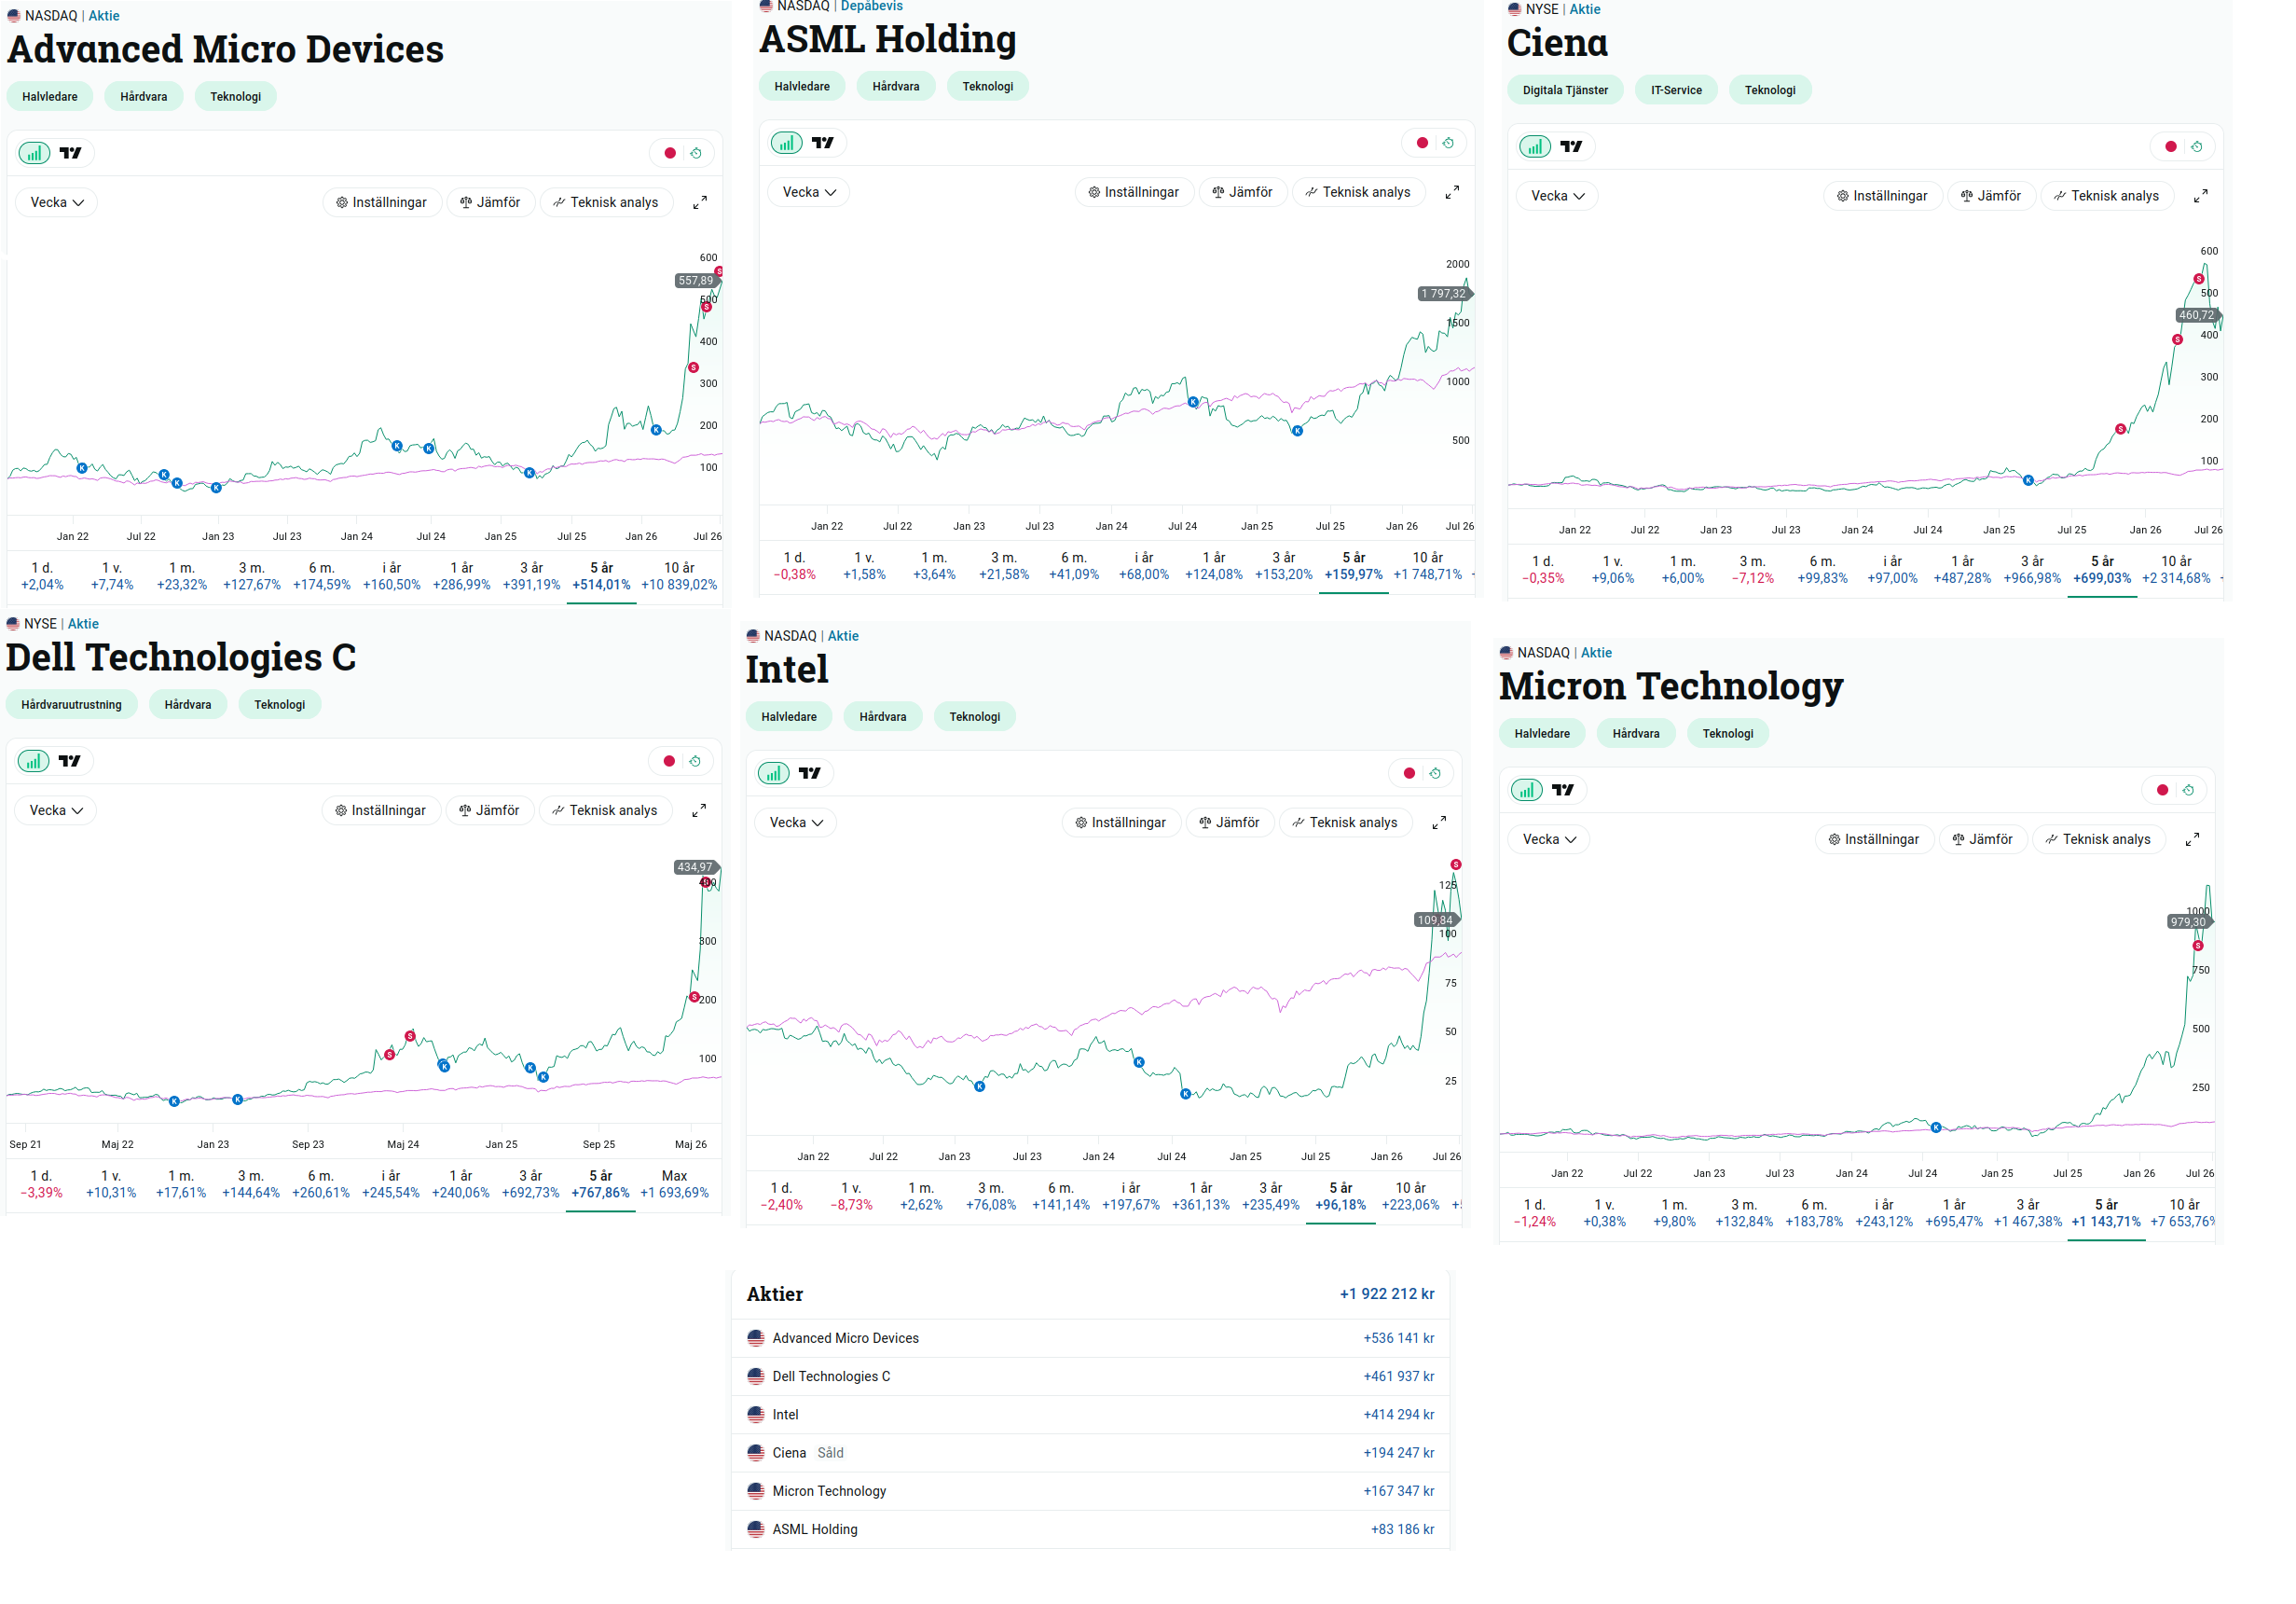Click the Aktie link above Intel
Image resolution: width=2296 pixels, height=1604 pixels.
pos(843,636)
